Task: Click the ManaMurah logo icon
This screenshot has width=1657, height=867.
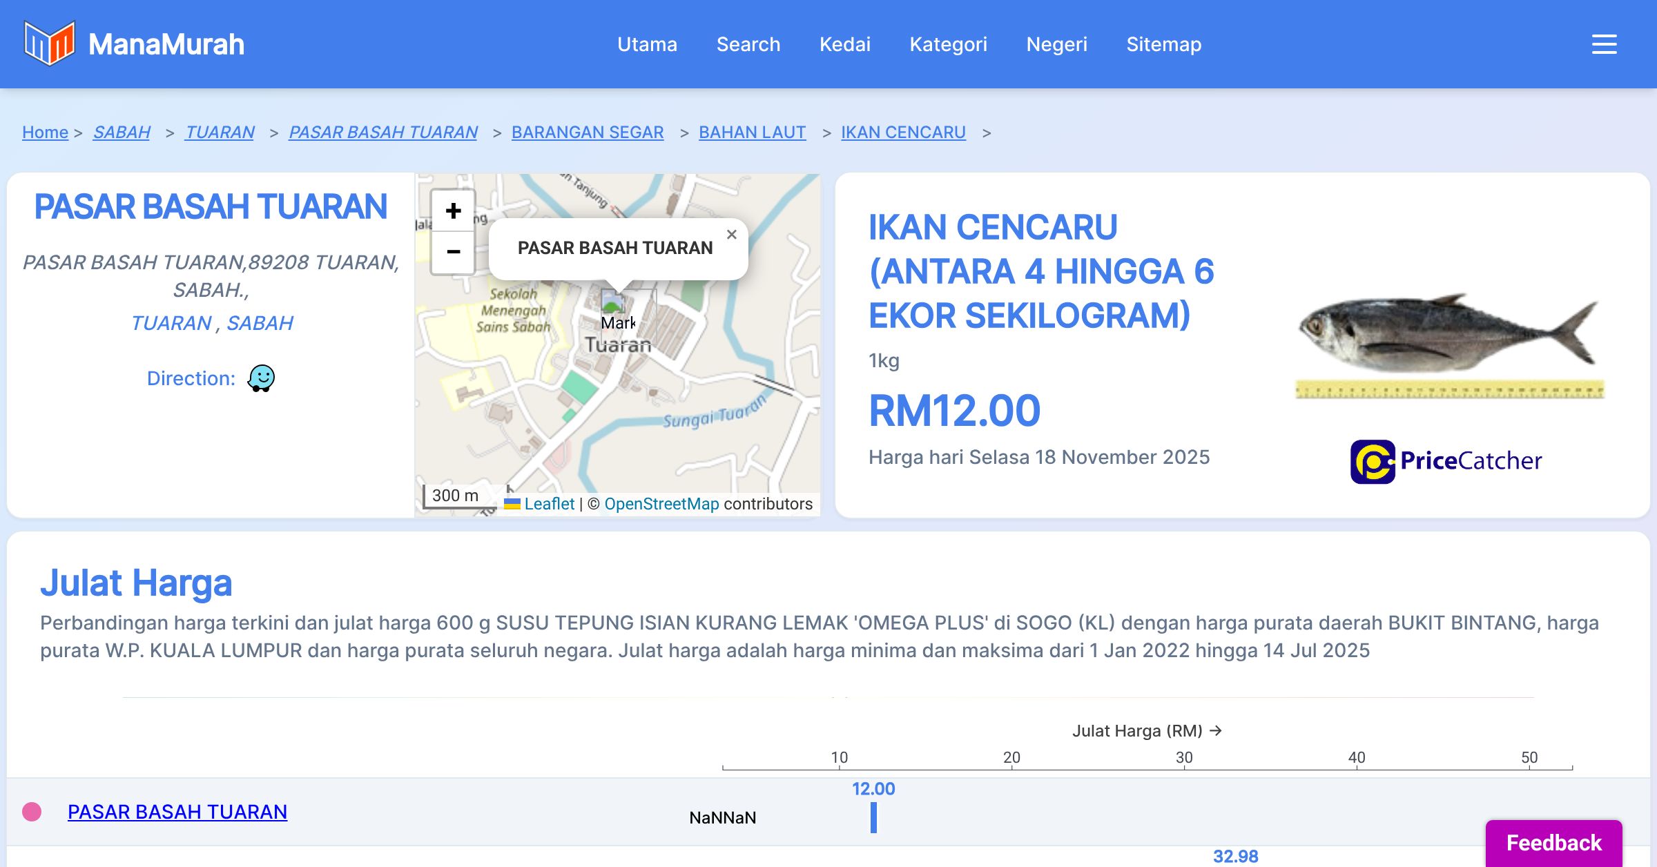Action: tap(48, 43)
